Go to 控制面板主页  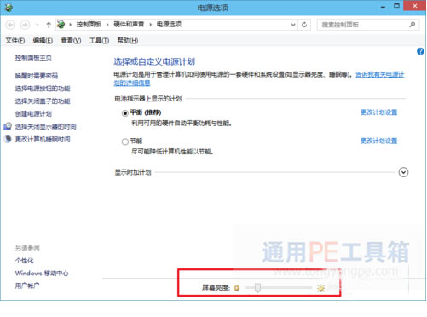[33, 58]
